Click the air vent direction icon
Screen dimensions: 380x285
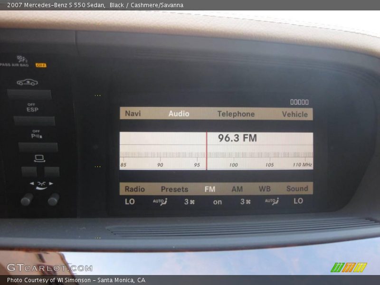[41, 185]
